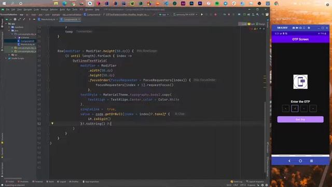Open the Problems tool window
332x187 pixels.
[x=23, y=182]
